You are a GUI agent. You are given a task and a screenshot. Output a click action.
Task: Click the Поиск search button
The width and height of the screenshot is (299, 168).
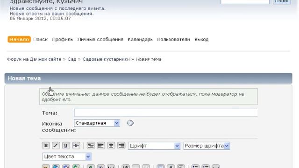point(282,1)
